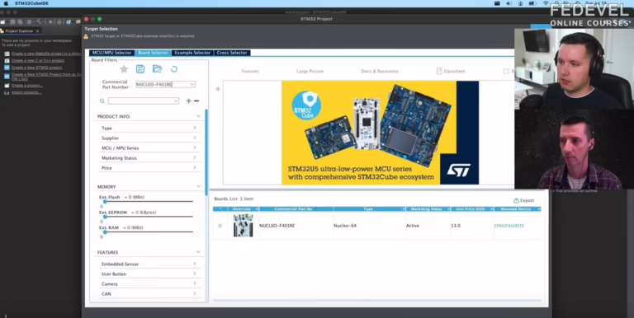Screen dimensions: 634x318
Task: Collapse the FEATURES section
Action: 198,252
